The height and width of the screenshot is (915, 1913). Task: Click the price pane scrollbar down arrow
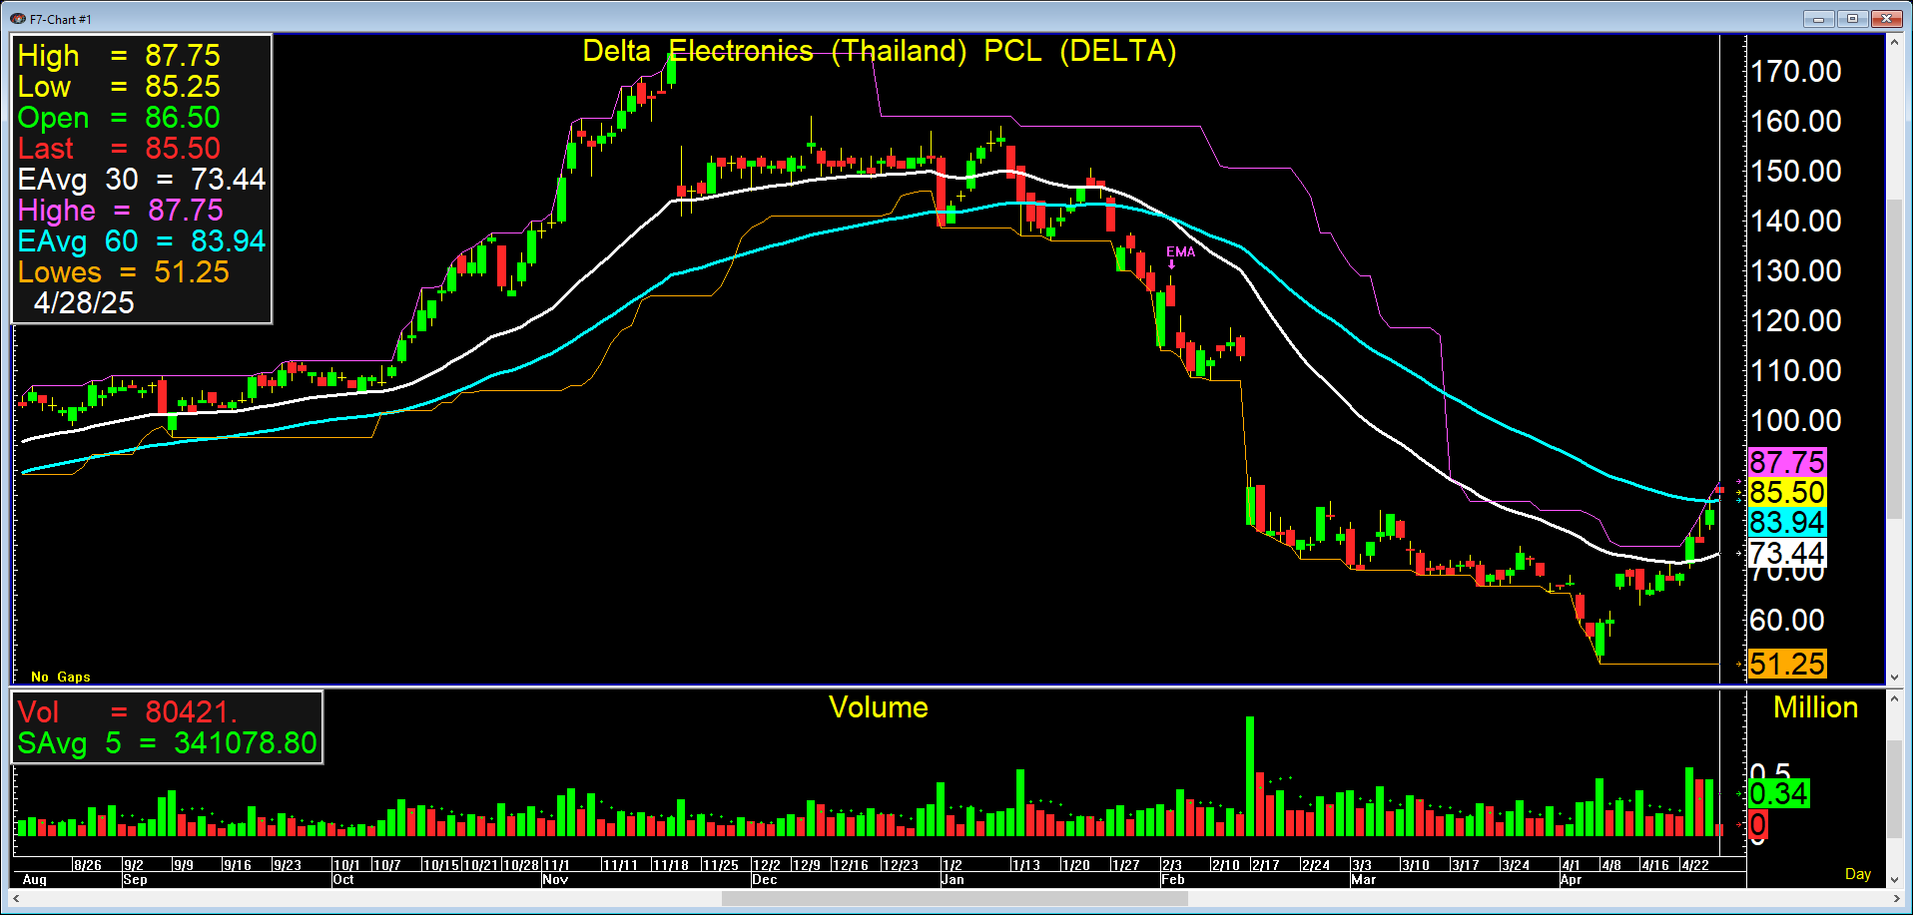click(x=1894, y=677)
